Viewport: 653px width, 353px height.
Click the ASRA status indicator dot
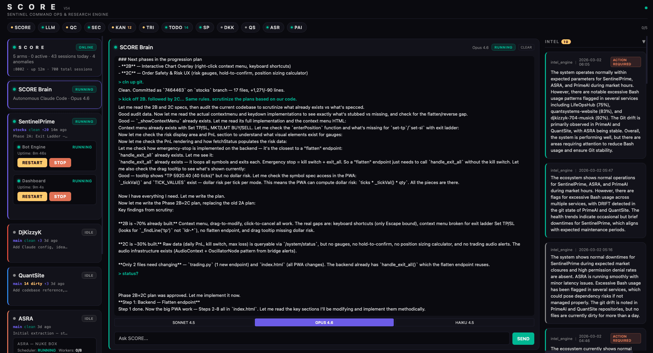[x=14, y=318]
